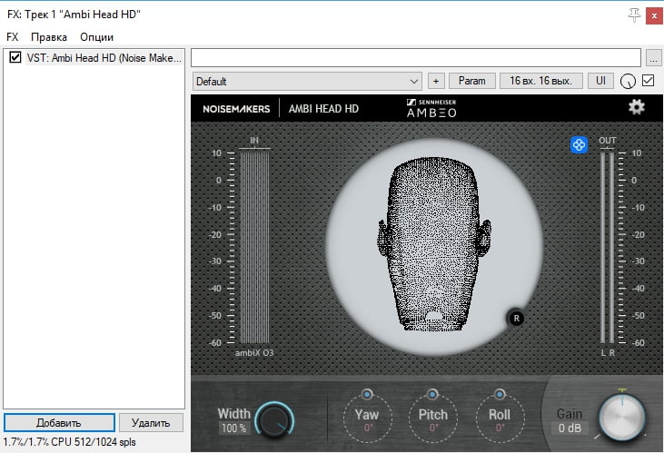This screenshot has height=453, width=664.
Task: Disable the Ambi Head HD VST checkbox
Action: pyautogui.click(x=15, y=57)
